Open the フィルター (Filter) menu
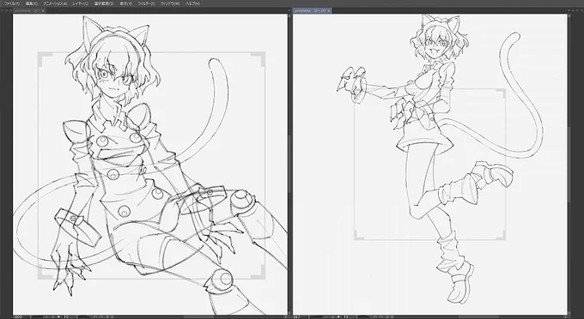Screen dimensions: 584x319 (146, 3)
